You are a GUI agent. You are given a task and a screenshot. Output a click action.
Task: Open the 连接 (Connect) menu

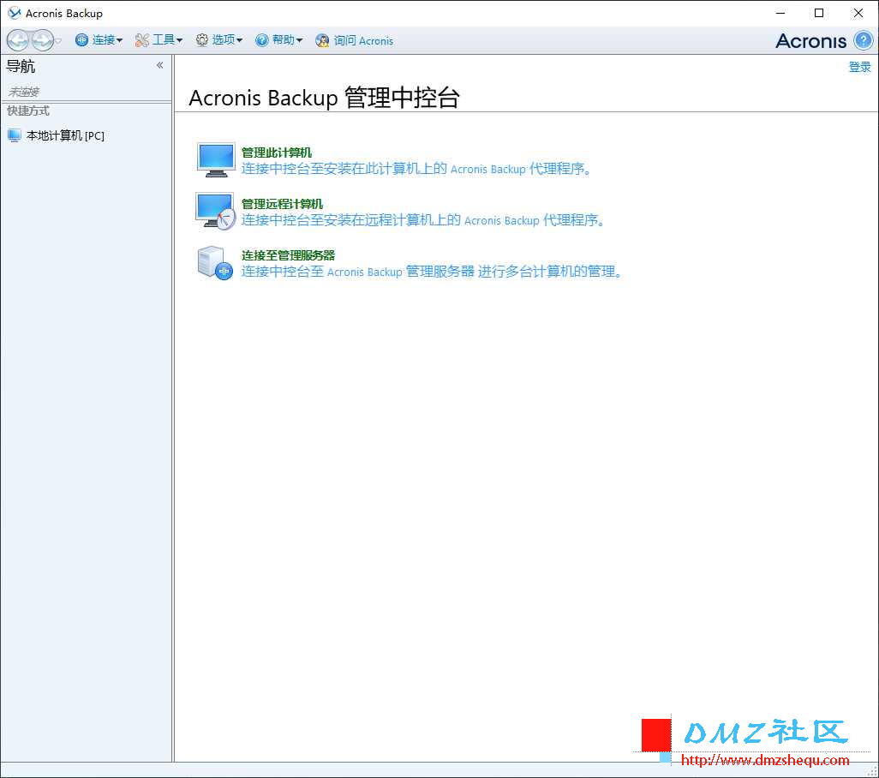coord(99,40)
